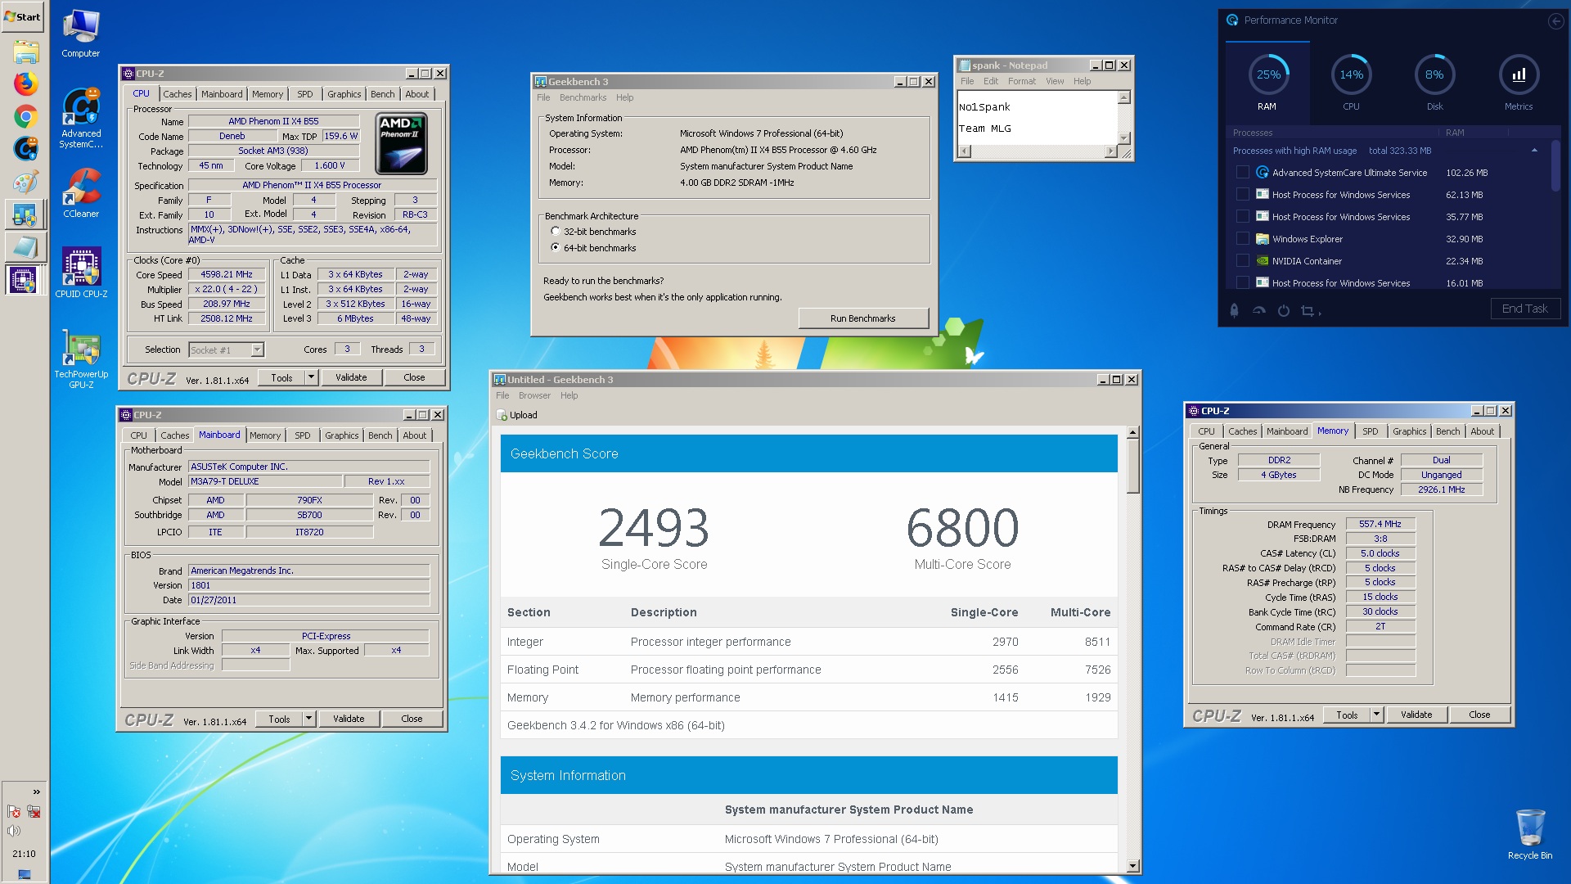Switch to Notepad taskbar button
Image resolution: width=1571 pixels, height=884 pixels.
(x=25, y=246)
